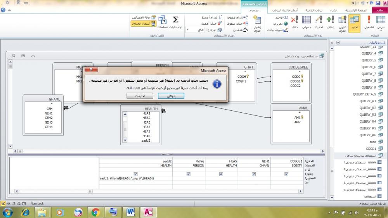Image resolution: width=388 pixels, height=218 pixels.
Task: Minimize the ribbon with the caret button
Action: click(9, 10)
